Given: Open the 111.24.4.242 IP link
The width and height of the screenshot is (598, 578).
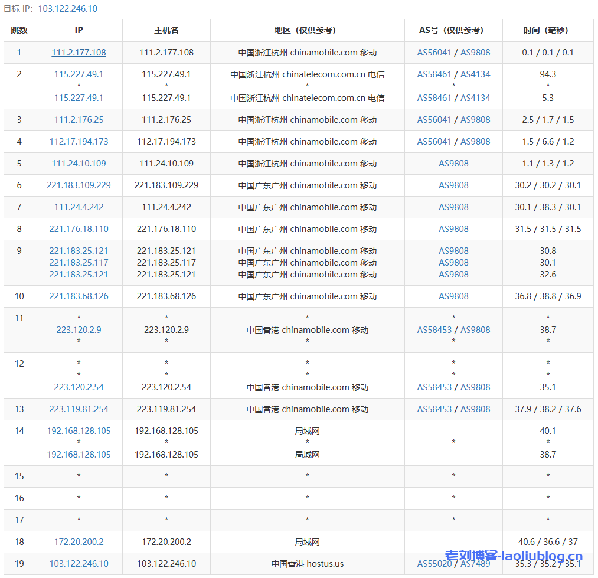Looking at the screenshot, I should (79, 207).
